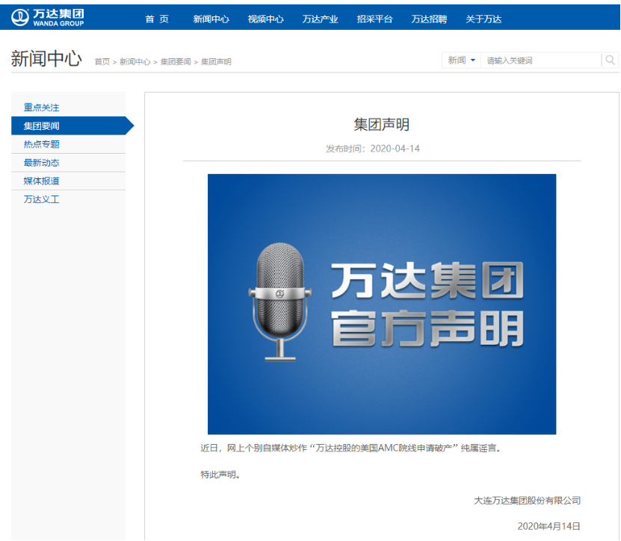Click the 万达集团官方声明 banner image
This screenshot has height=541, width=621.
pyautogui.click(x=382, y=304)
